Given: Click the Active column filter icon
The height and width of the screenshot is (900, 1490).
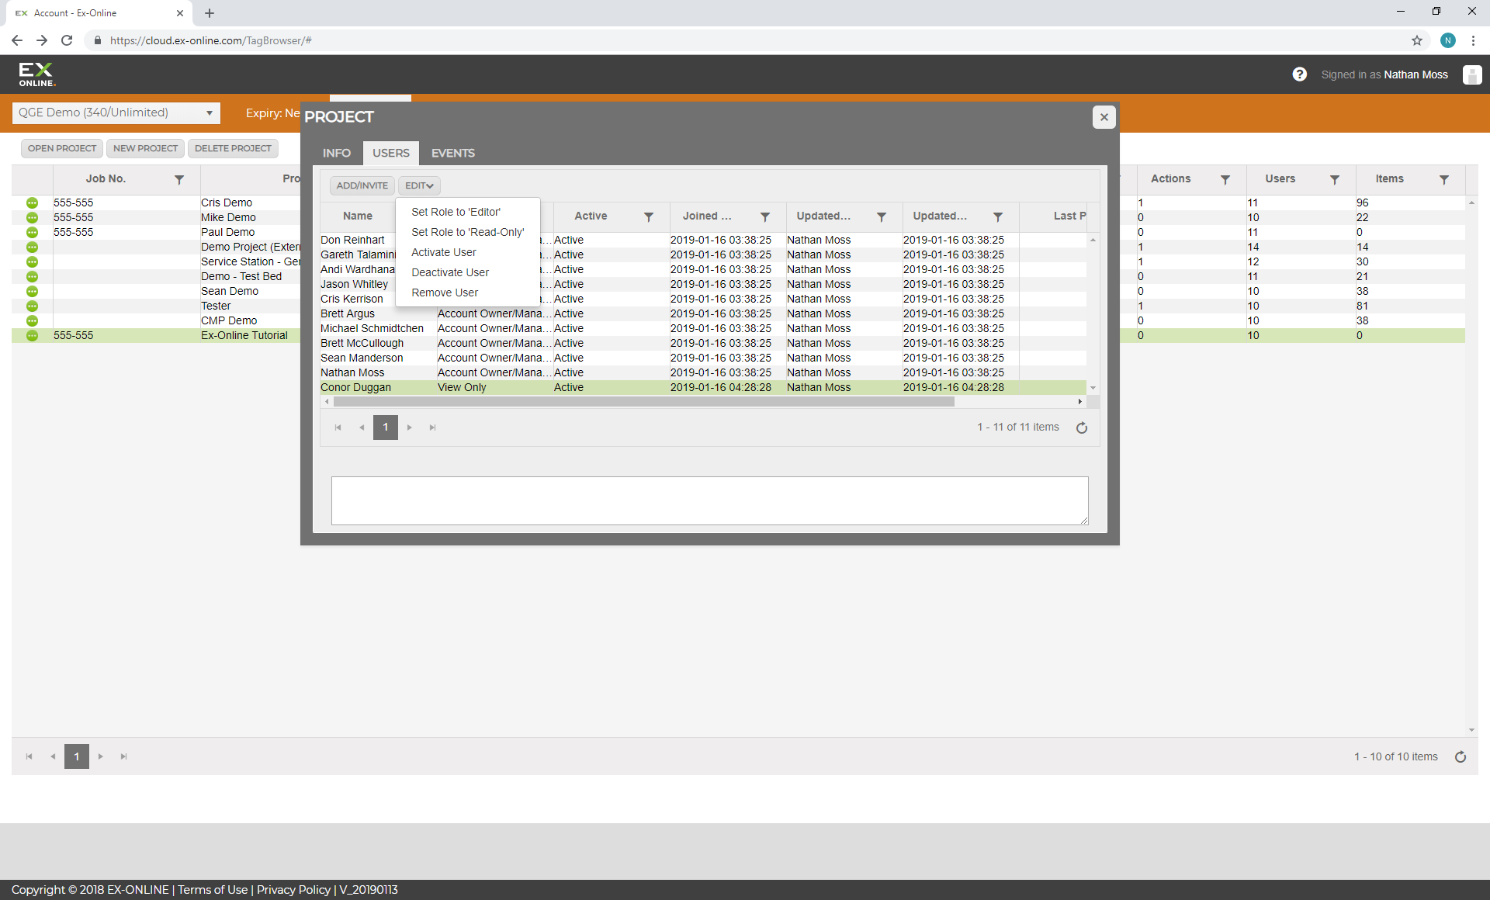Looking at the screenshot, I should (x=649, y=217).
